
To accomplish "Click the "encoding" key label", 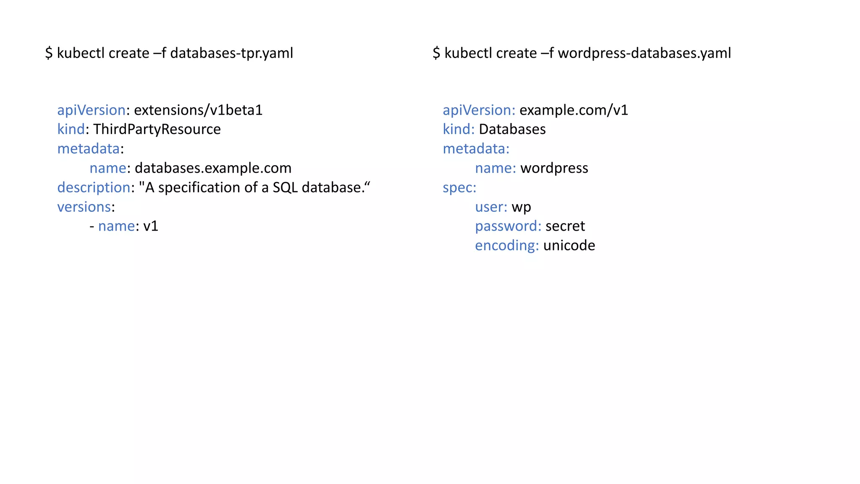I will tap(505, 246).
